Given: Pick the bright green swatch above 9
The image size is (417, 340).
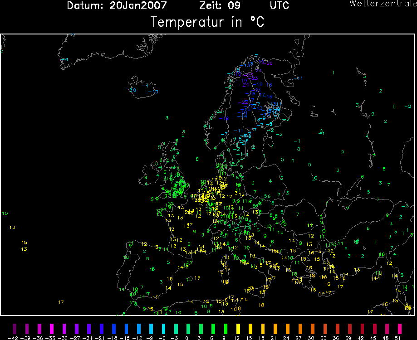Looking at the screenshot, I should (x=226, y=329).
